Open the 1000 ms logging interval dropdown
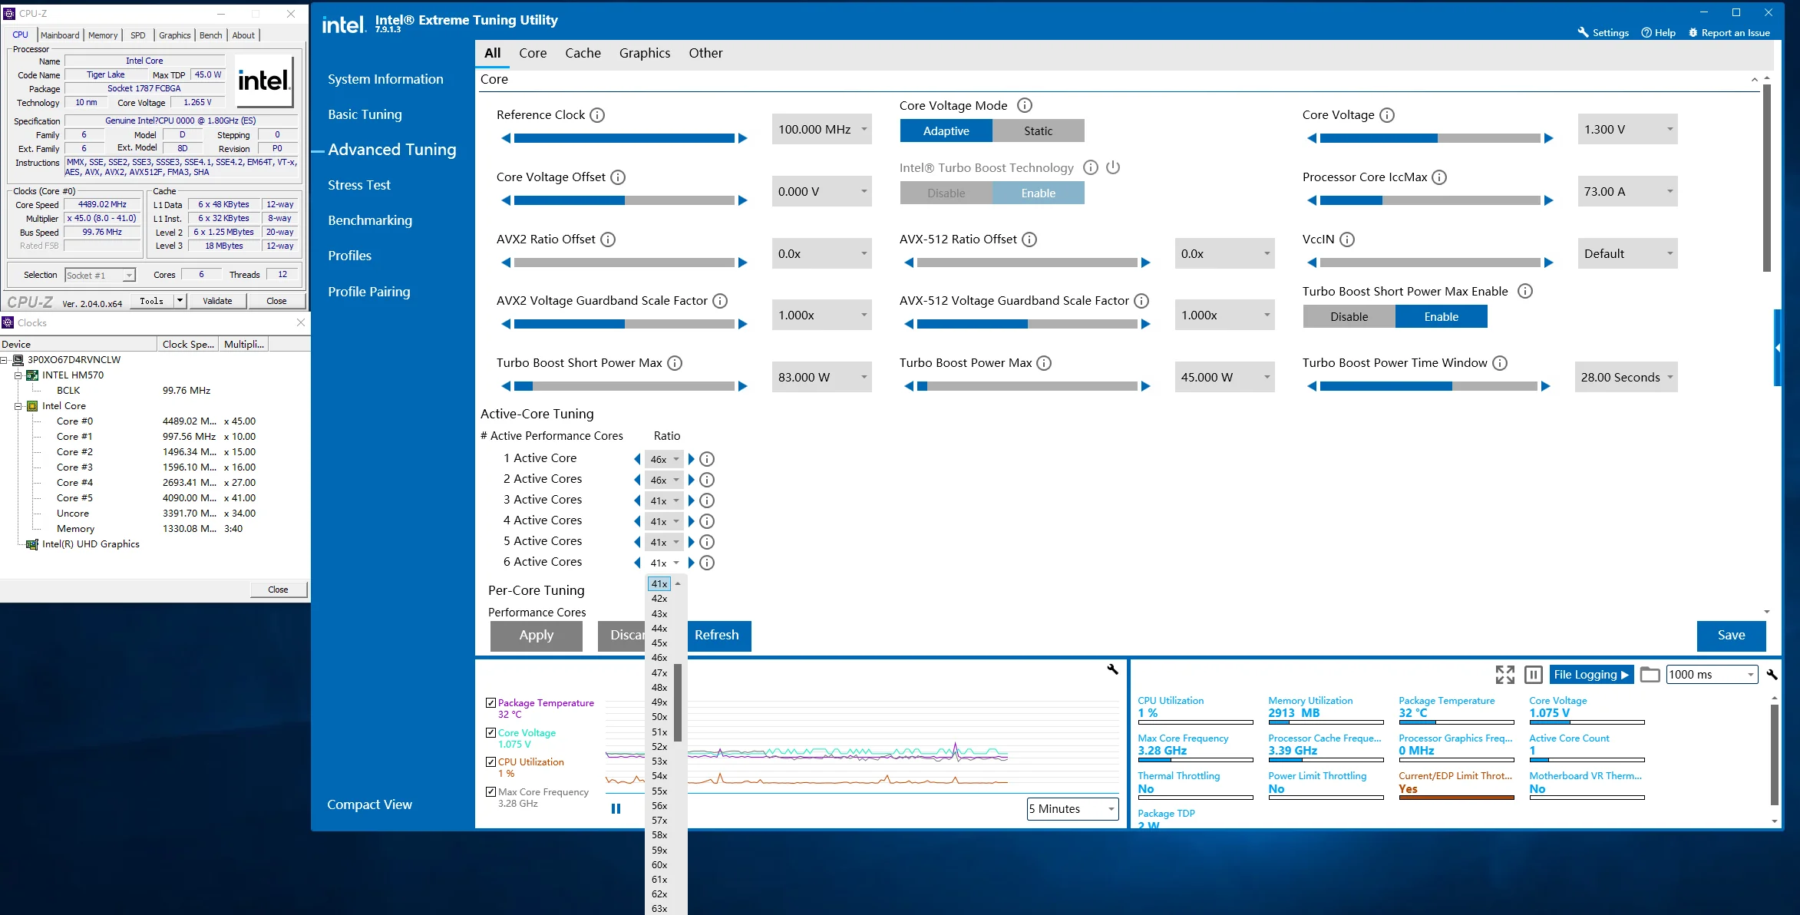This screenshot has height=915, width=1800. point(1712,674)
